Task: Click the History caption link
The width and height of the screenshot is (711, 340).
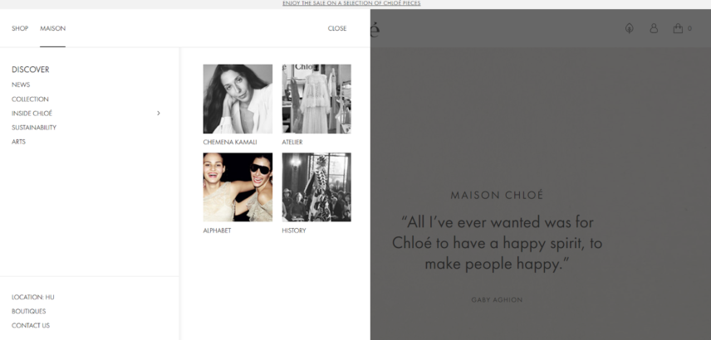Action: tap(294, 231)
